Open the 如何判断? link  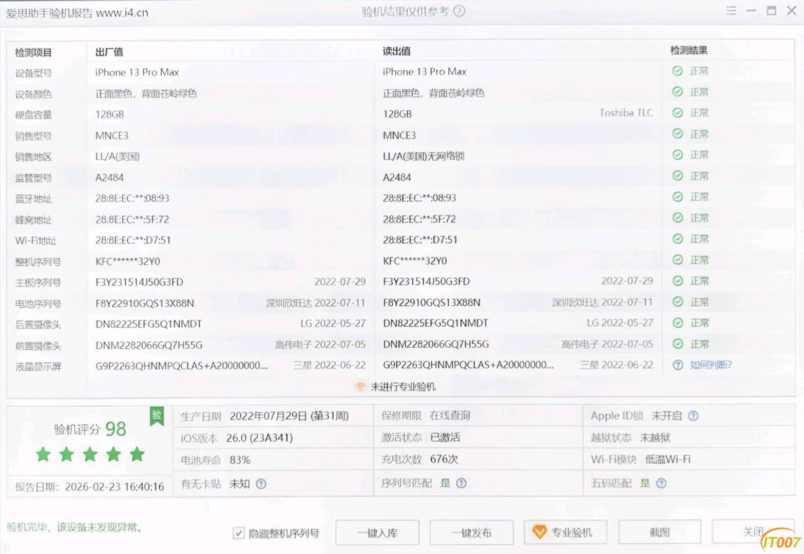point(711,365)
